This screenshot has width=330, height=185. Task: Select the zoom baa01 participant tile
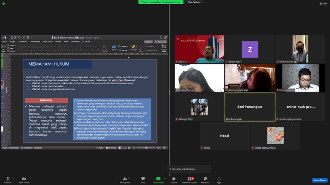tap(250, 49)
